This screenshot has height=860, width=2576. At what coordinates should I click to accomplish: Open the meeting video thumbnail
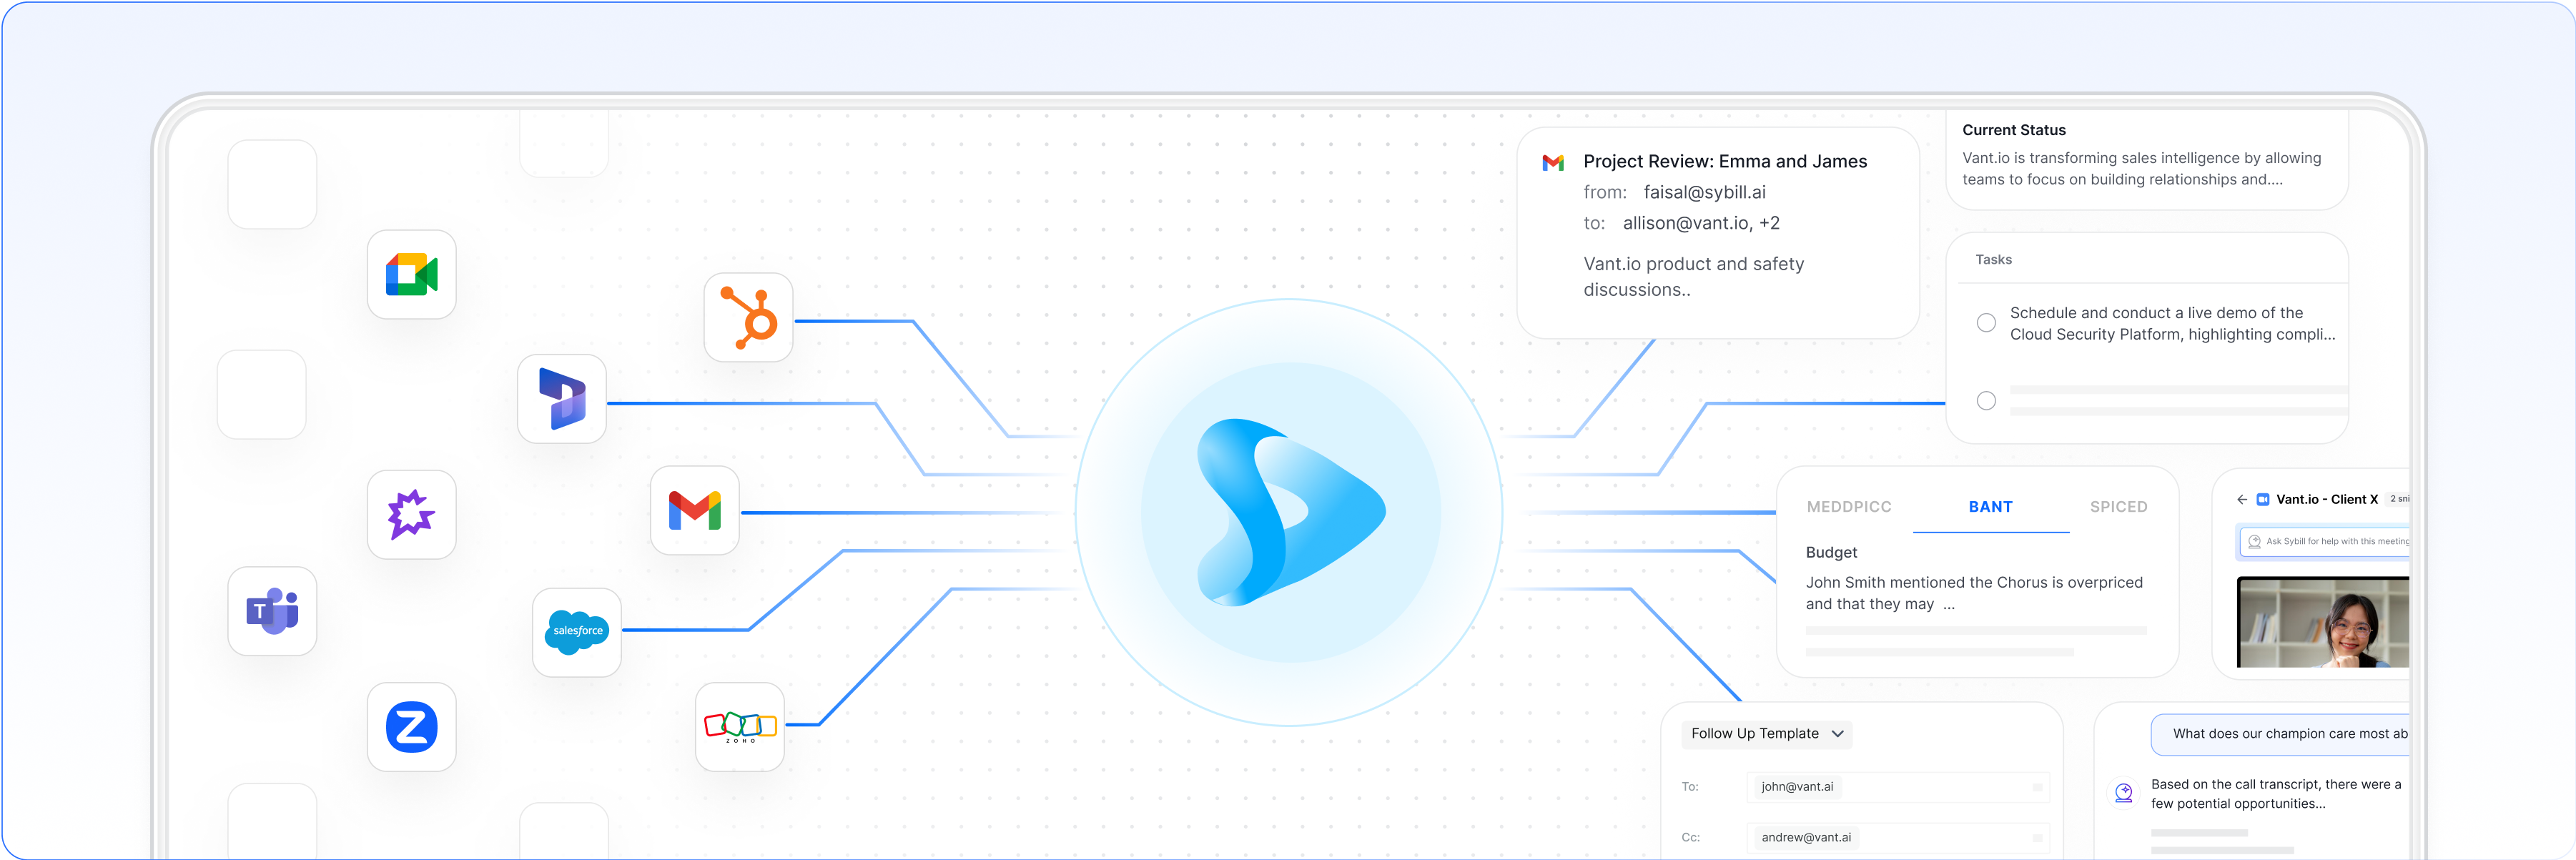[2323, 622]
